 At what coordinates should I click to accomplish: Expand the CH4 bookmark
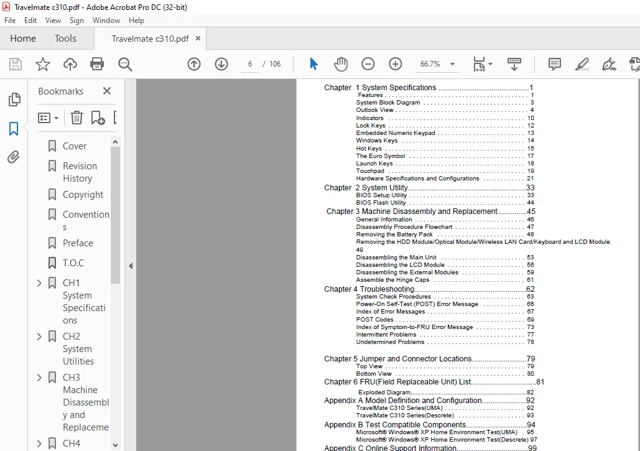[x=39, y=444]
